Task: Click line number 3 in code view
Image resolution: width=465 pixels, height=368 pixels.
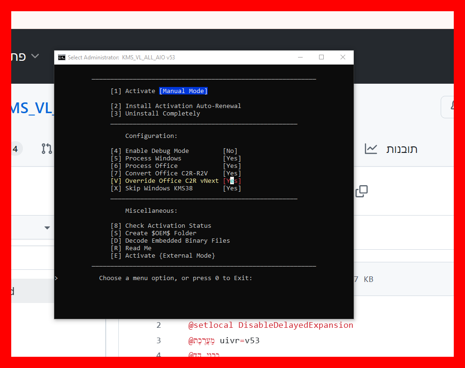Action: coord(159,340)
